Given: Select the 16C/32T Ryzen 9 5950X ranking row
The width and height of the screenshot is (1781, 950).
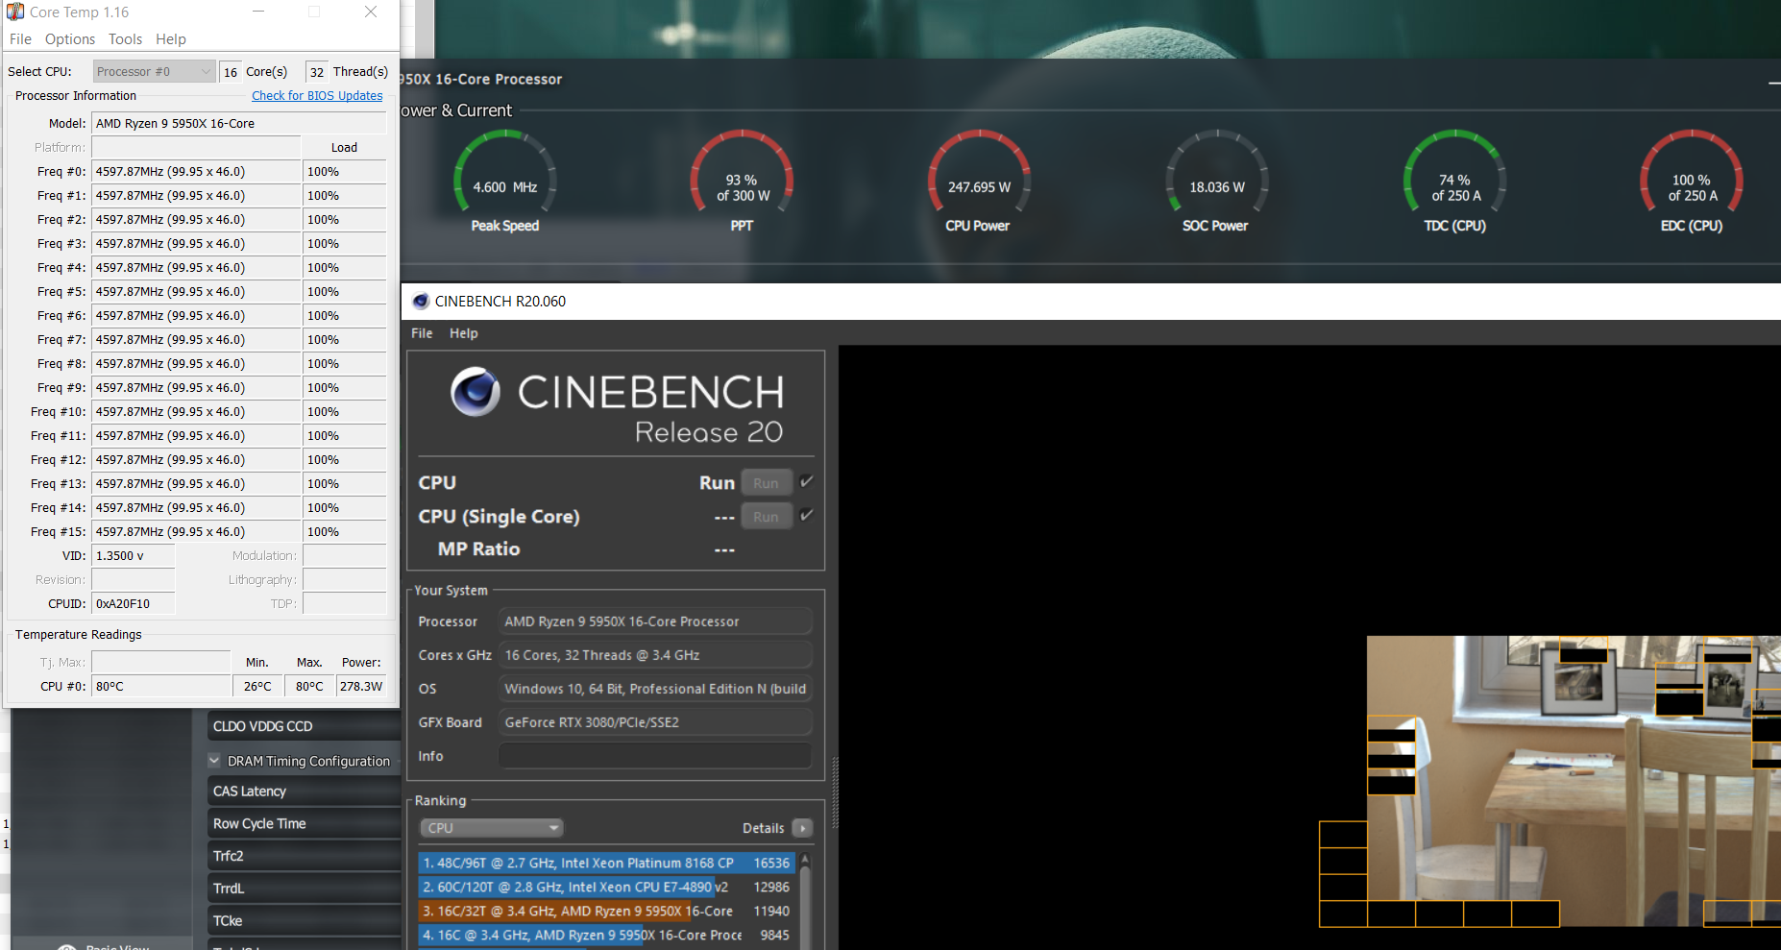Looking at the screenshot, I should [606, 912].
